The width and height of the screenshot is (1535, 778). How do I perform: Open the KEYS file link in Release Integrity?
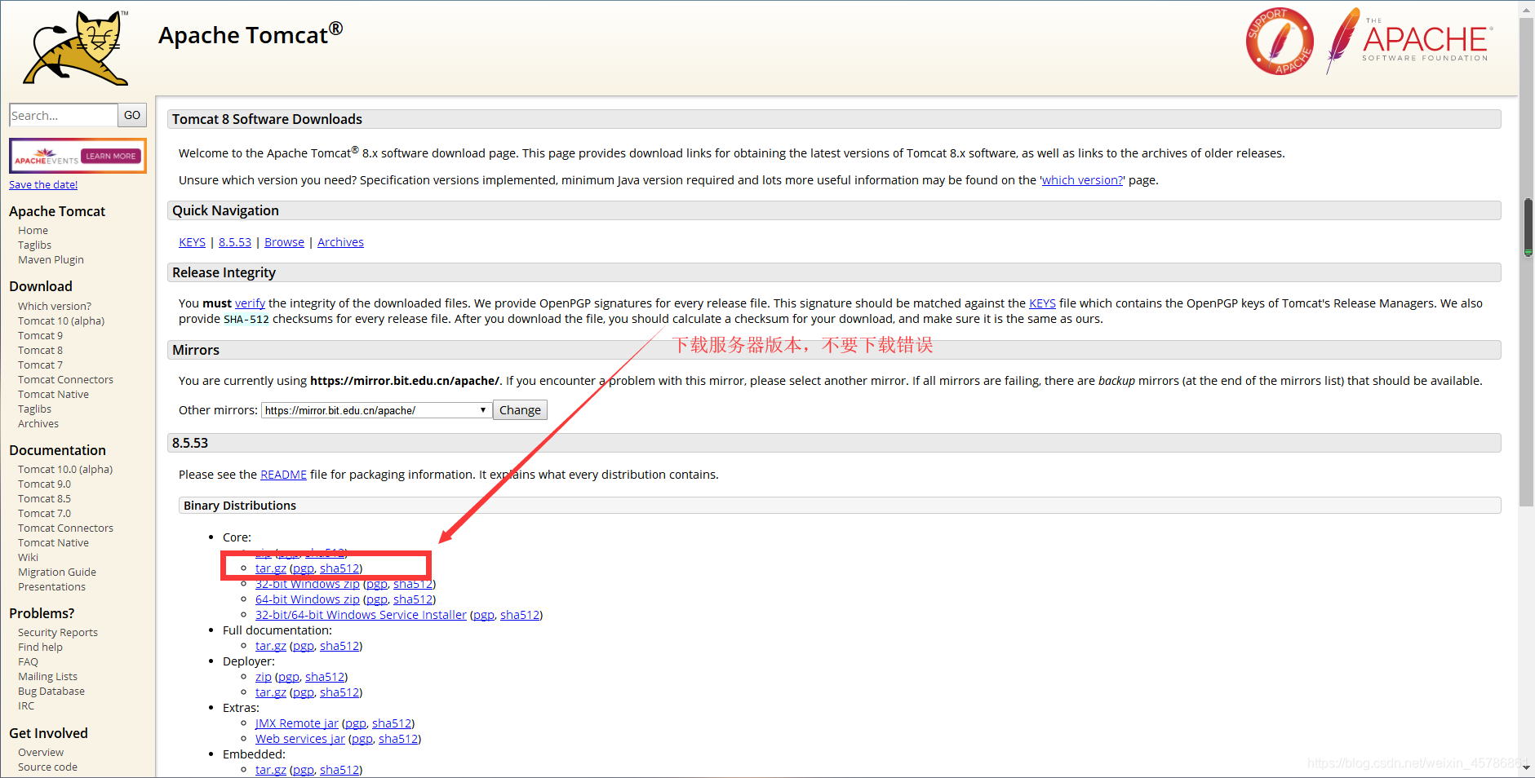pyautogui.click(x=1042, y=303)
